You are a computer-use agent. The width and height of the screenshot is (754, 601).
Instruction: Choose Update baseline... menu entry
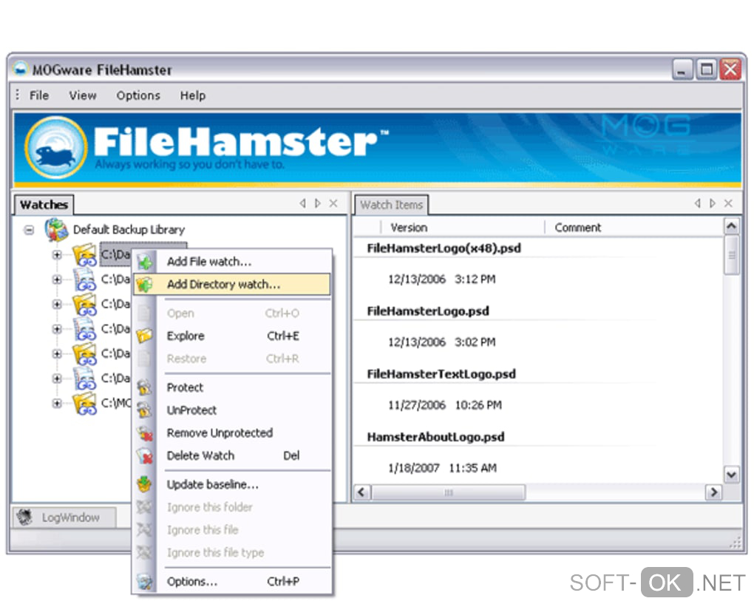(232, 484)
